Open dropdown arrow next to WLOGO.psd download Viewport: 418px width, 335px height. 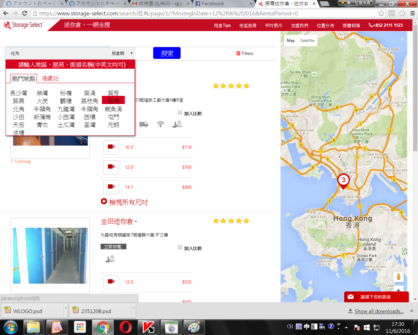pos(66,308)
